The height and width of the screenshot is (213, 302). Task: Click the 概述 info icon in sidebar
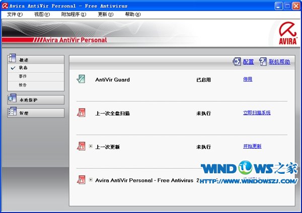click(x=12, y=59)
